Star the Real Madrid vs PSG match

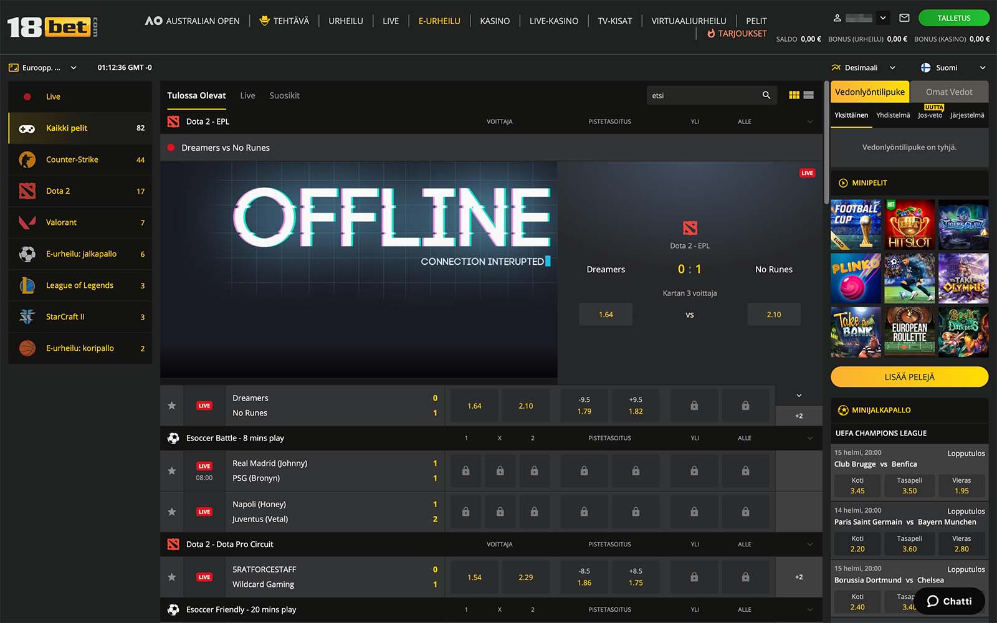(172, 471)
